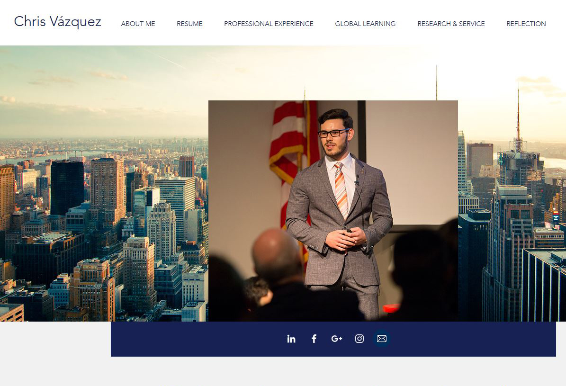The image size is (566, 386).
Task: Open the Instagram profile icon
Action: point(359,339)
